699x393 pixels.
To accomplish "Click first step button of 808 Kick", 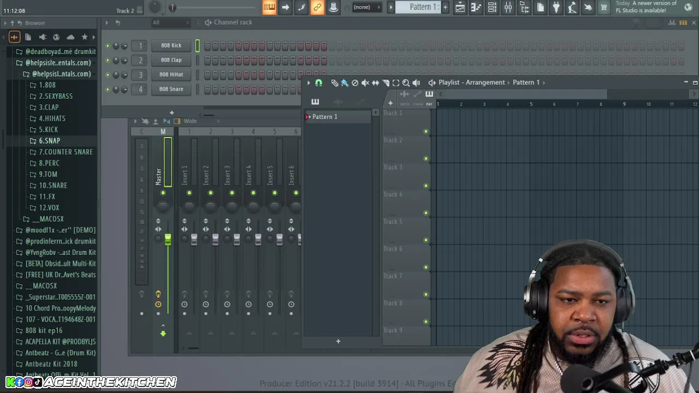I will pyautogui.click(x=208, y=46).
